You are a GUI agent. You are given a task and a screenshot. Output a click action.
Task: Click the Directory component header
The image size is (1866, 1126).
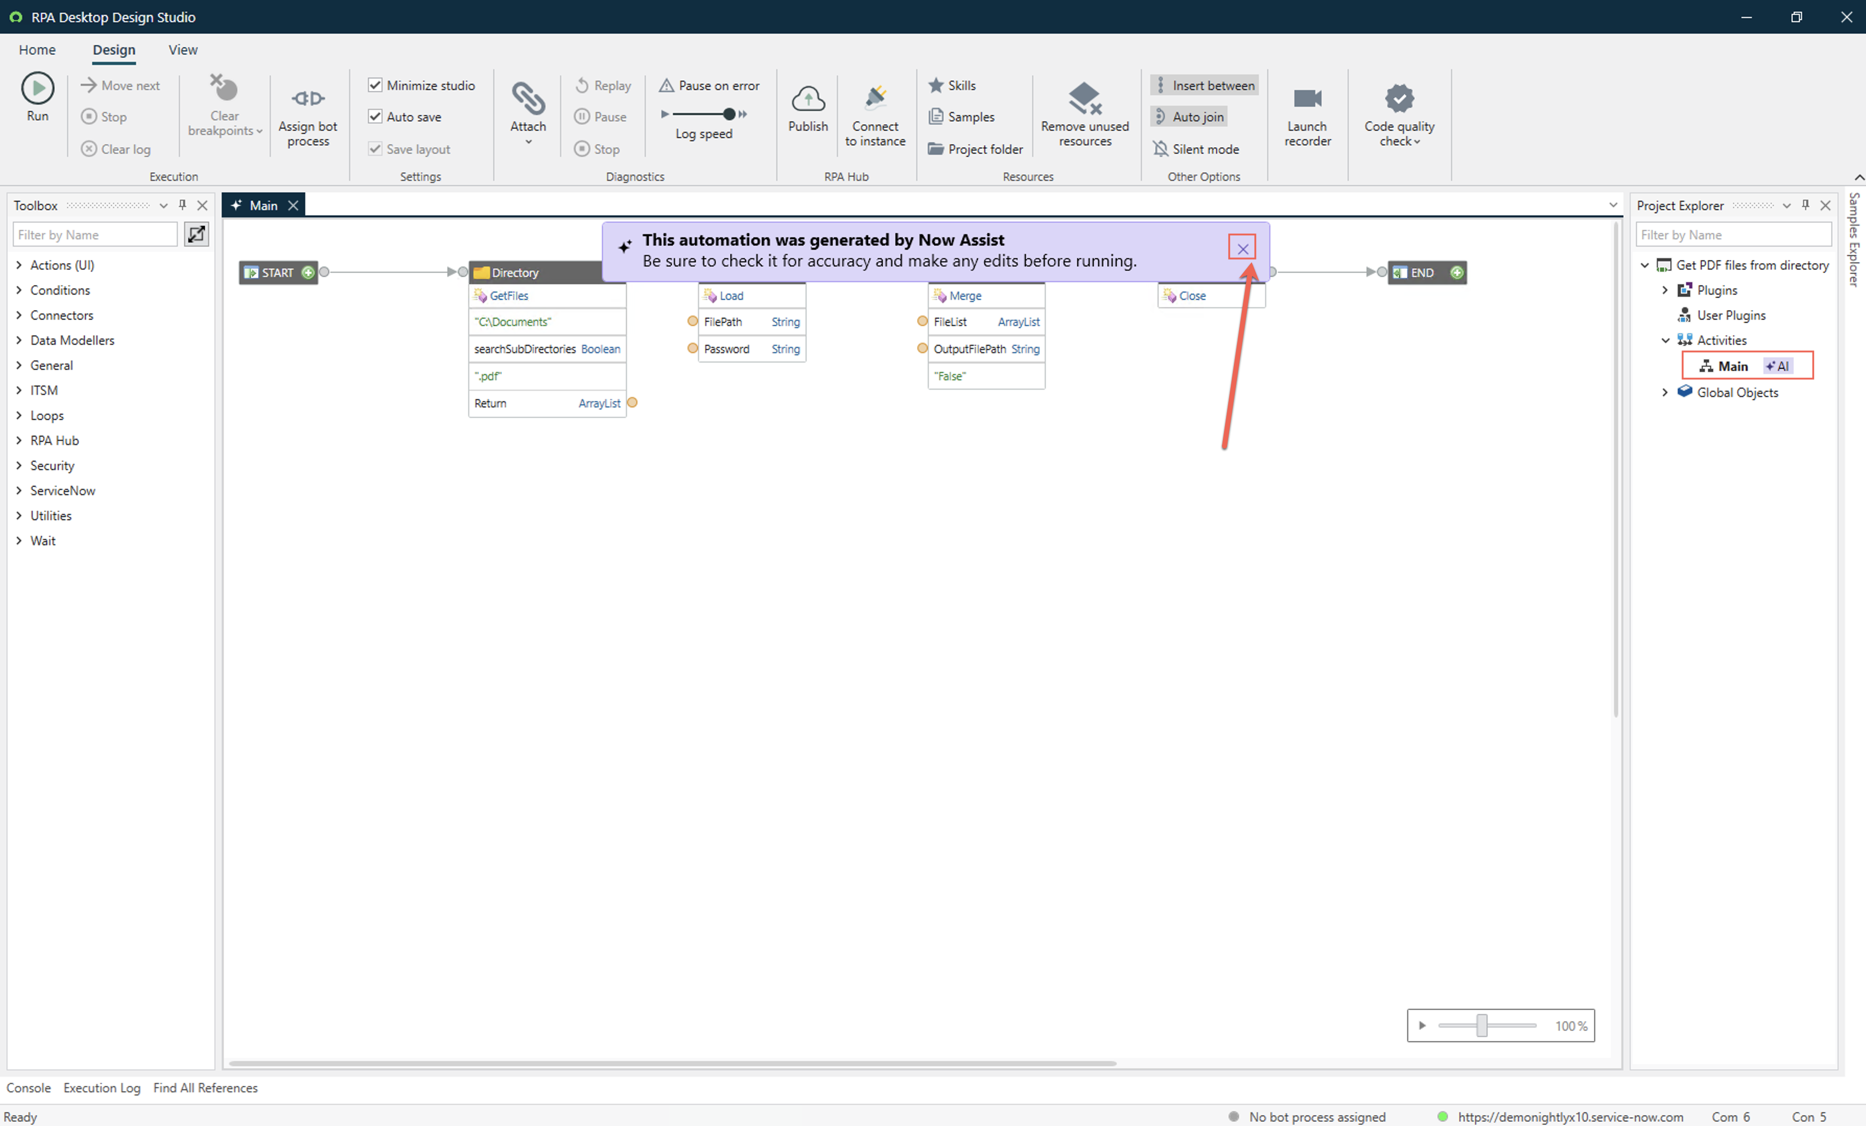pyautogui.click(x=535, y=273)
